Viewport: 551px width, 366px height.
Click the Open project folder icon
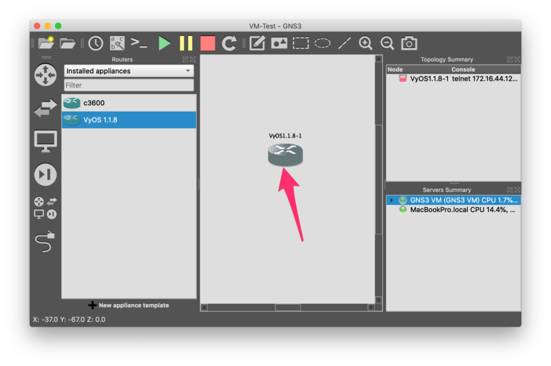point(67,43)
